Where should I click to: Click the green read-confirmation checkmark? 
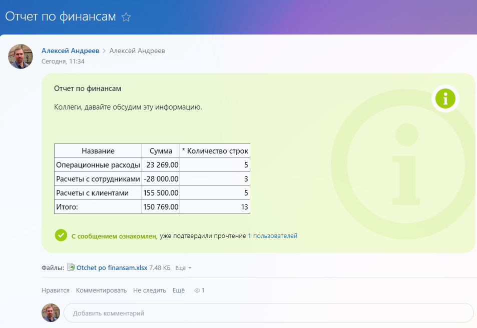tap(61, 235)
